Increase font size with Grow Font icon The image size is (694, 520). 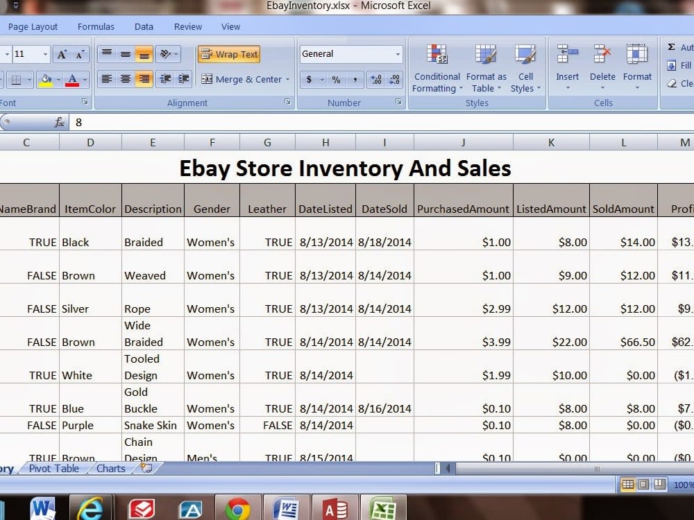click(62, 54)
